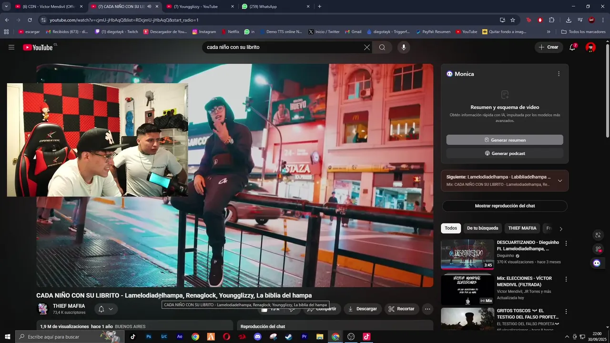Expand THIEF MAFIIA notification preference dropdown

pos(106,309)
